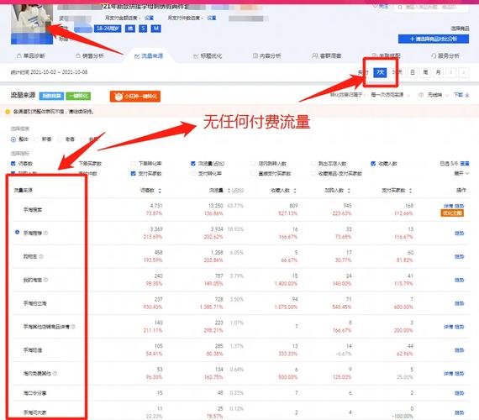479x420 pixels.
Task: Enable the 下单转化率 checkbox
Action: click(133, 164)
